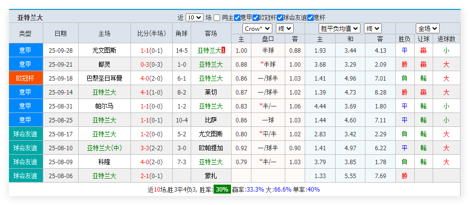Viewport: 471px width, 205px height.
Task: Toggle the 同主 checkbox
Action: coord(217,17)
